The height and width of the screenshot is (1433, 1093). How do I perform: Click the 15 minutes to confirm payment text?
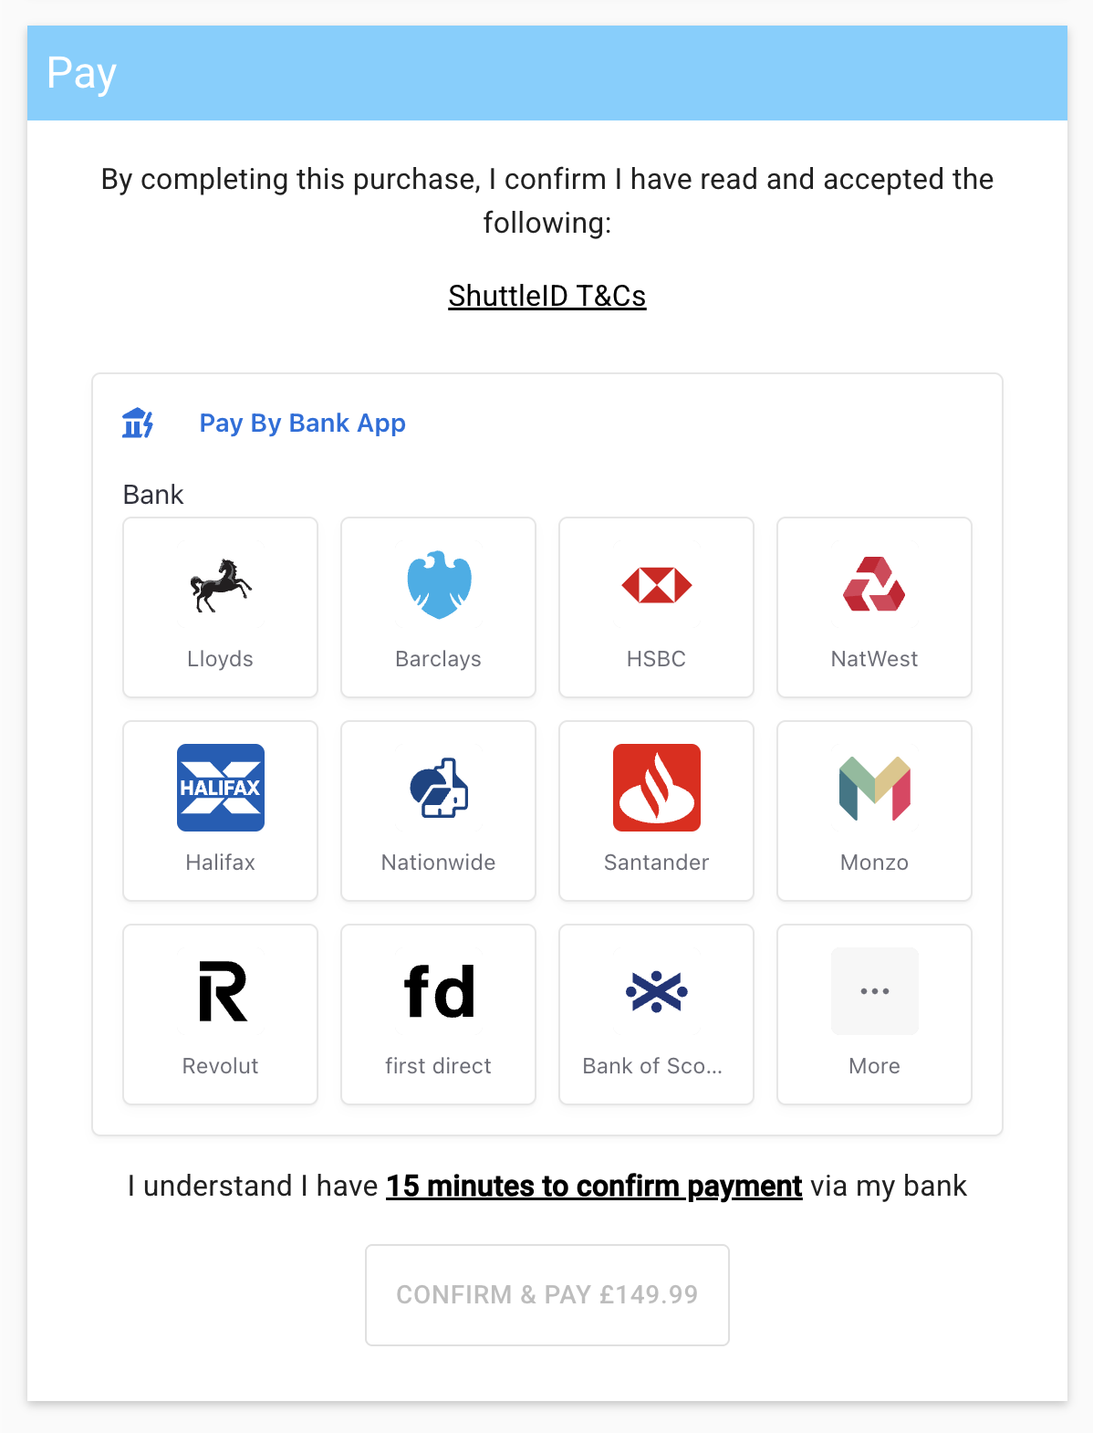(x=593, y=1186)
